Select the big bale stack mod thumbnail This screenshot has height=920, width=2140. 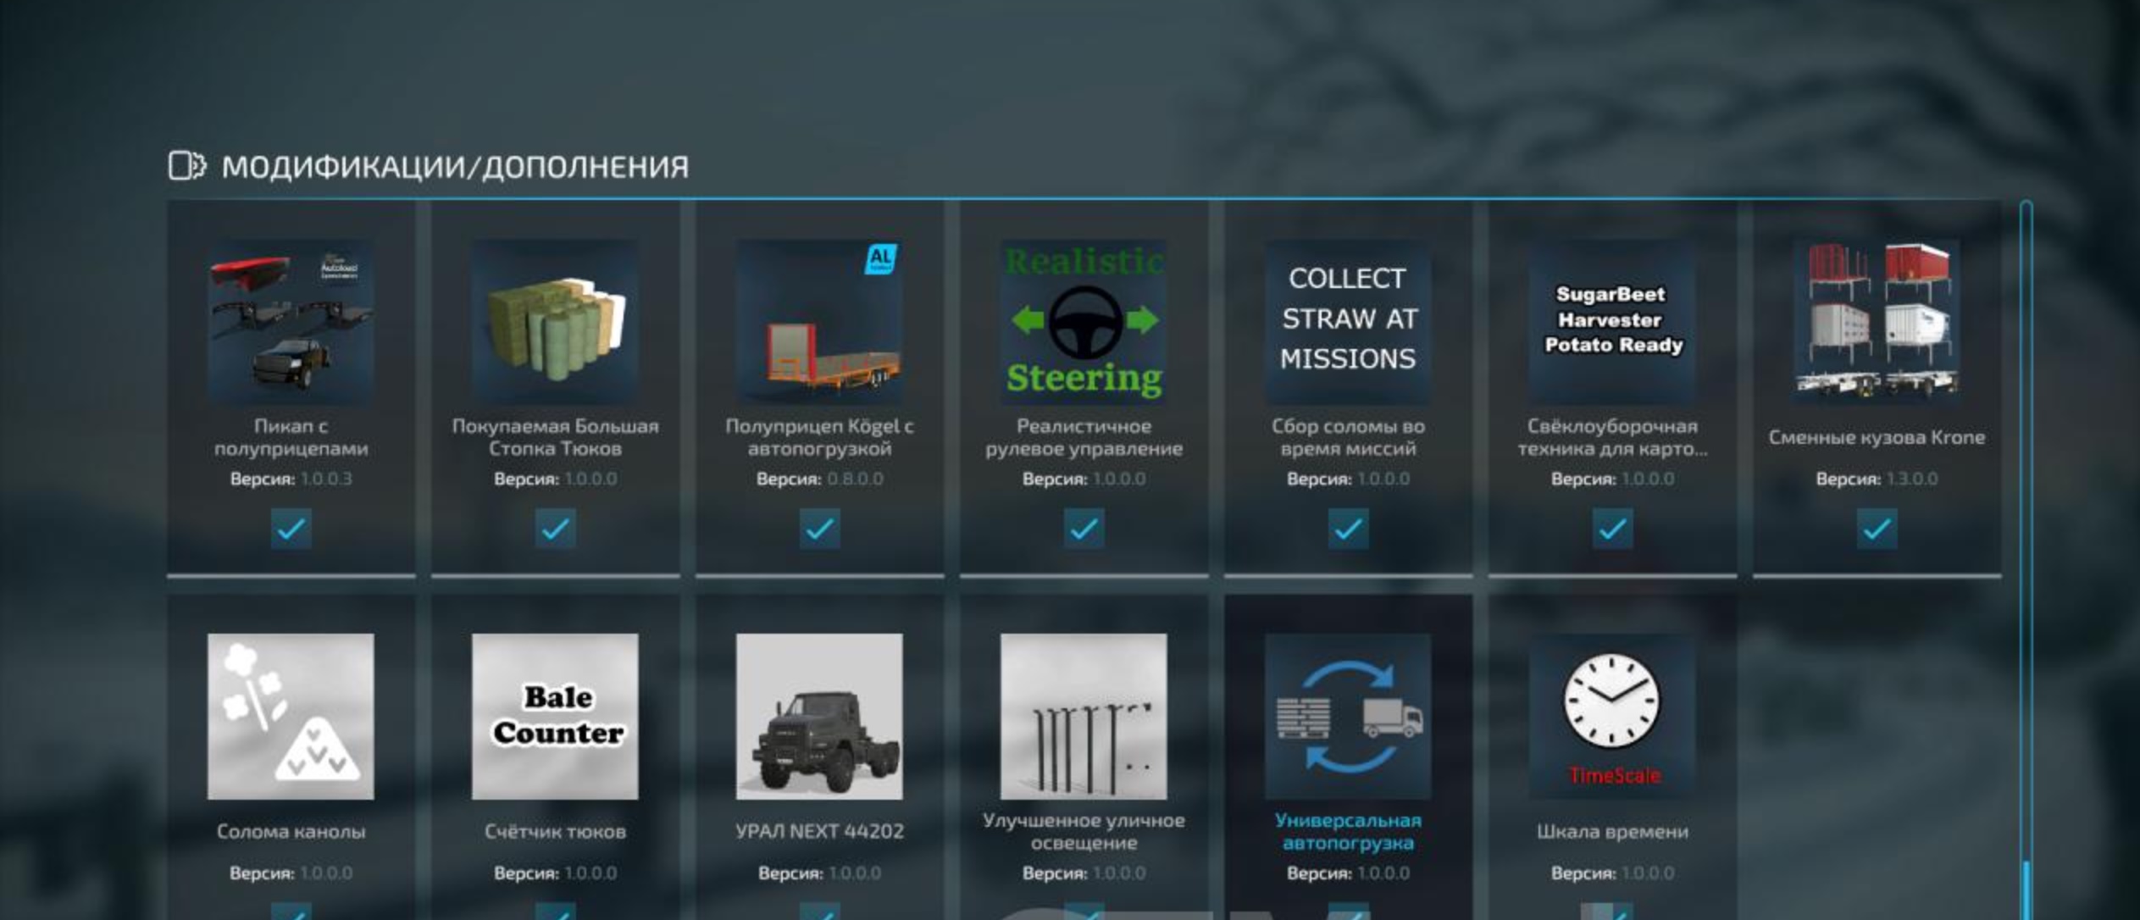point(555,321)
